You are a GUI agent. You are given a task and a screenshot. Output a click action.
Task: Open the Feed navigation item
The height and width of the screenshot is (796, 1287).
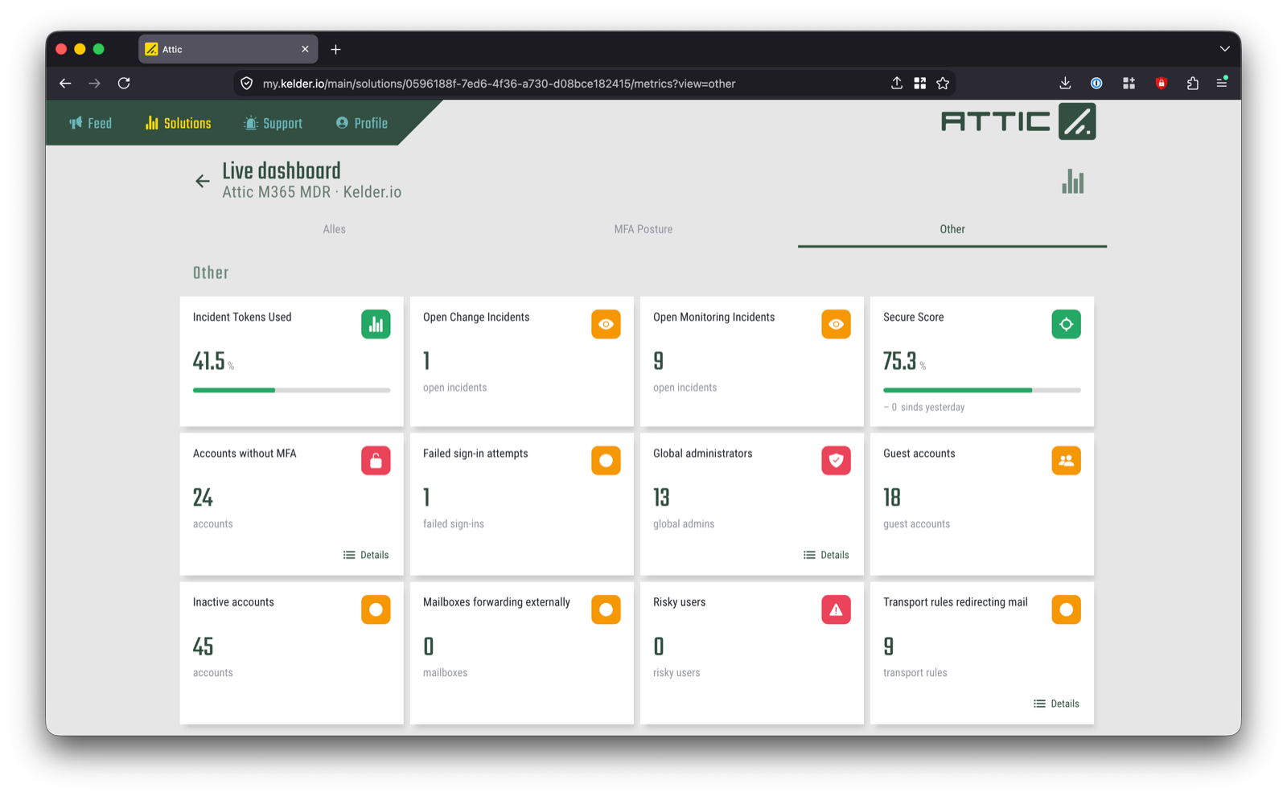[x=90, y=123]
